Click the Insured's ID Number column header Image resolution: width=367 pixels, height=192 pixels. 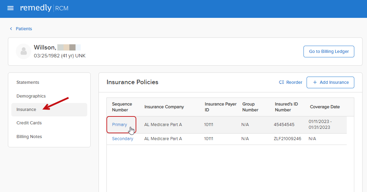coord(286,107)
